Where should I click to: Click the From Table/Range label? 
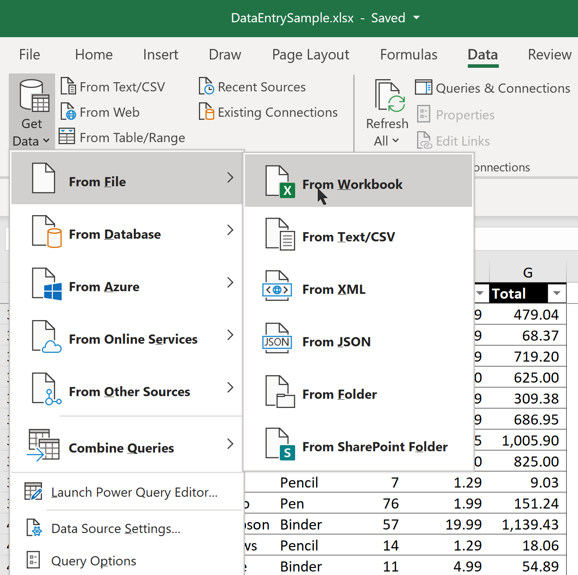pos(132,138)
